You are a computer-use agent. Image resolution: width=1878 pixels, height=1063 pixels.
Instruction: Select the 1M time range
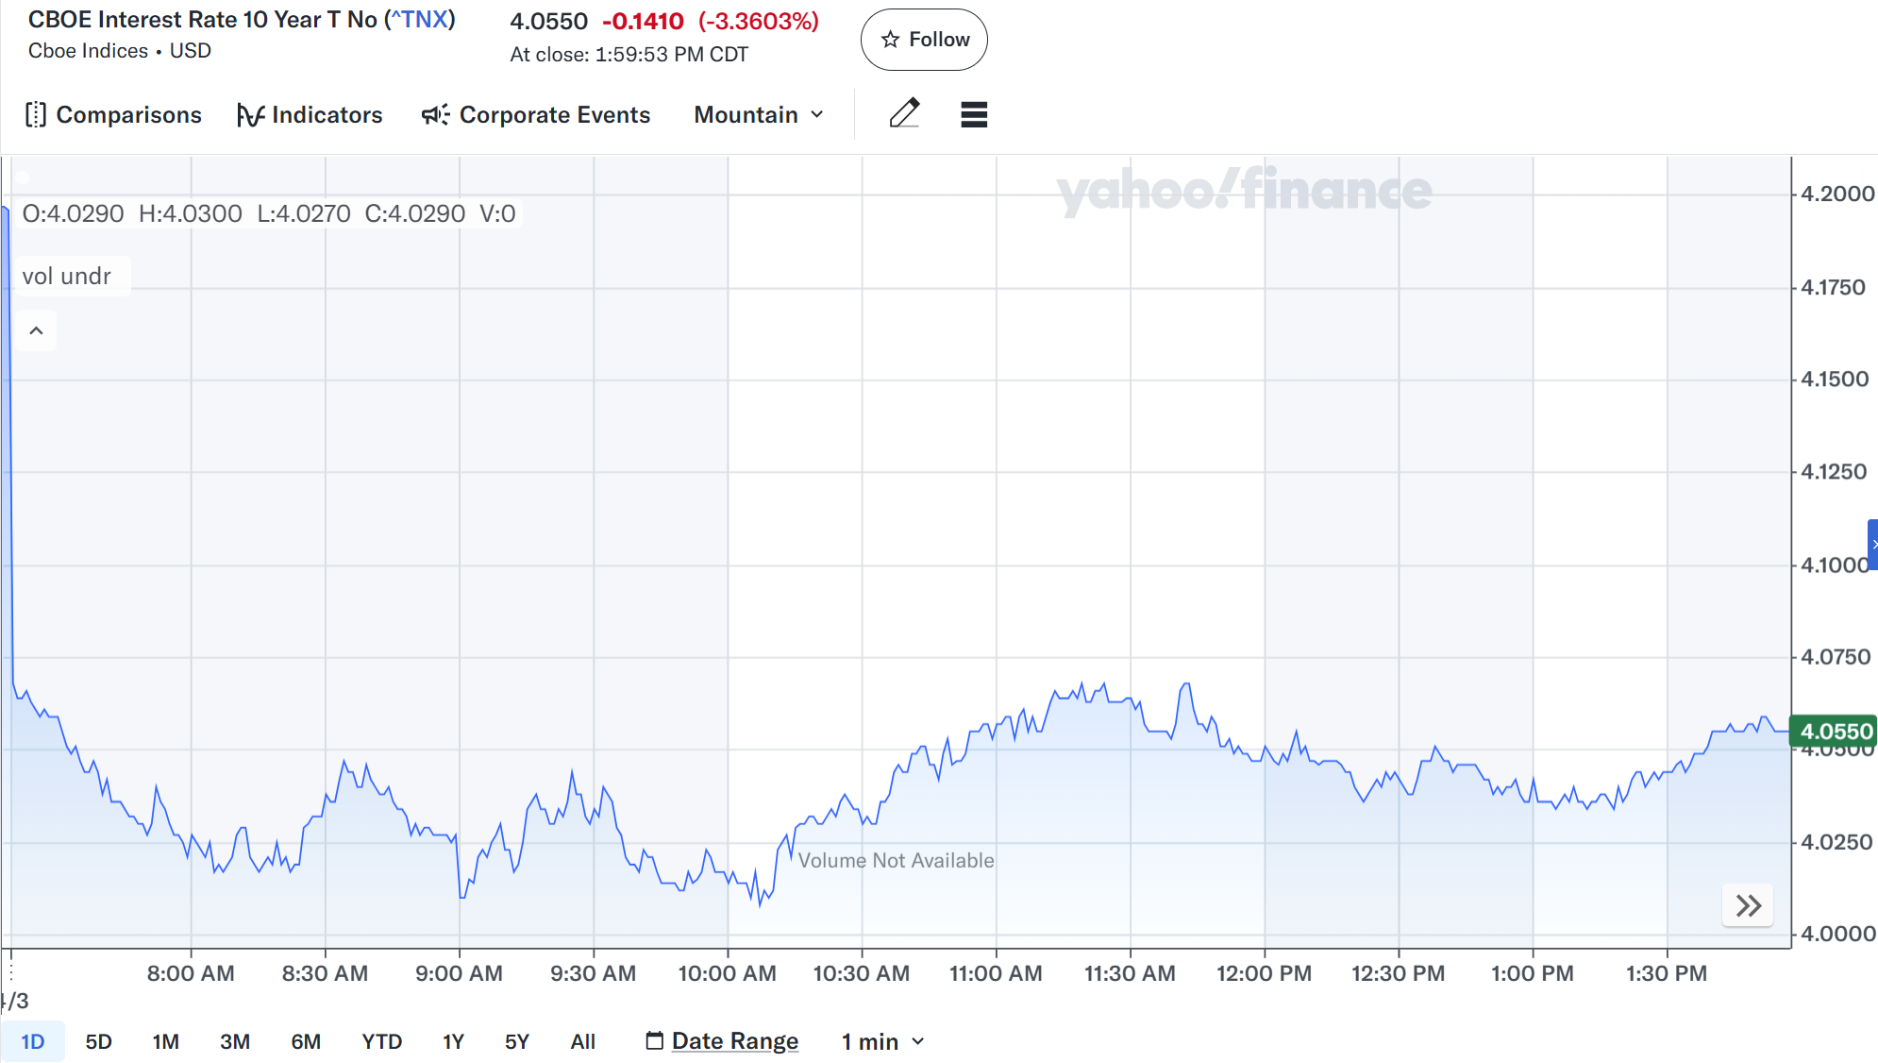165,1041
